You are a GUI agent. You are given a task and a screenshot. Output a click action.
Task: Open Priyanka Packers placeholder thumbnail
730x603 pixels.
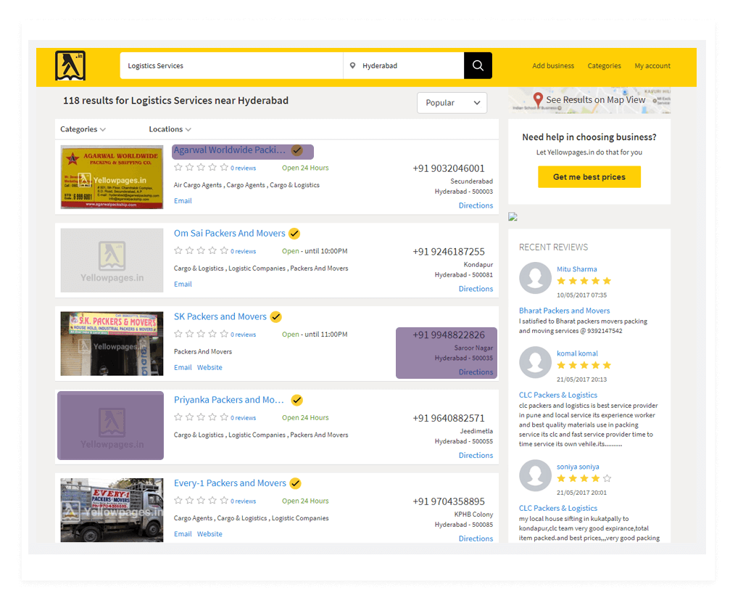click(112, 426)
